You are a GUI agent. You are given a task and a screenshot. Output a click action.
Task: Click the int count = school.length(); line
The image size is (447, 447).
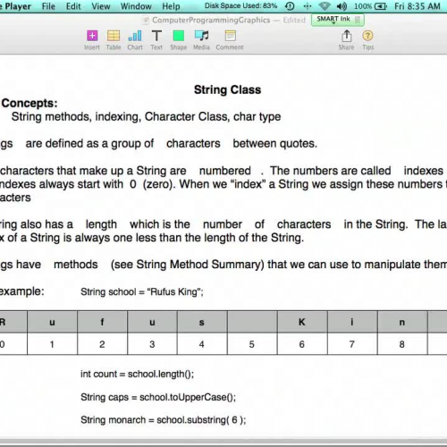point(137,374)
